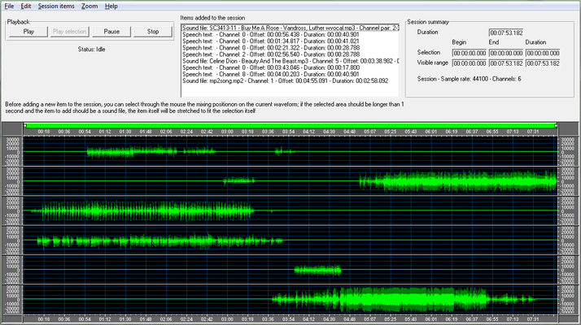The height and width of the screenshot is (325, 581).
Task: Select speech text item with offset 00:00:56.438
Action: 290,34
